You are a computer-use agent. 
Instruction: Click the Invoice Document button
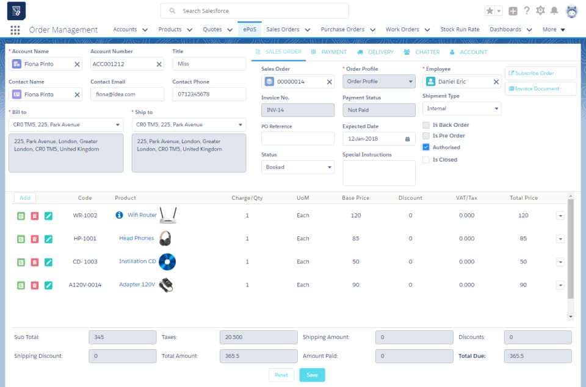click(540, 89)
